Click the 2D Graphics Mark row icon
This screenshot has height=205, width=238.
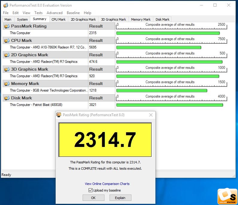(x=7, y=55)
